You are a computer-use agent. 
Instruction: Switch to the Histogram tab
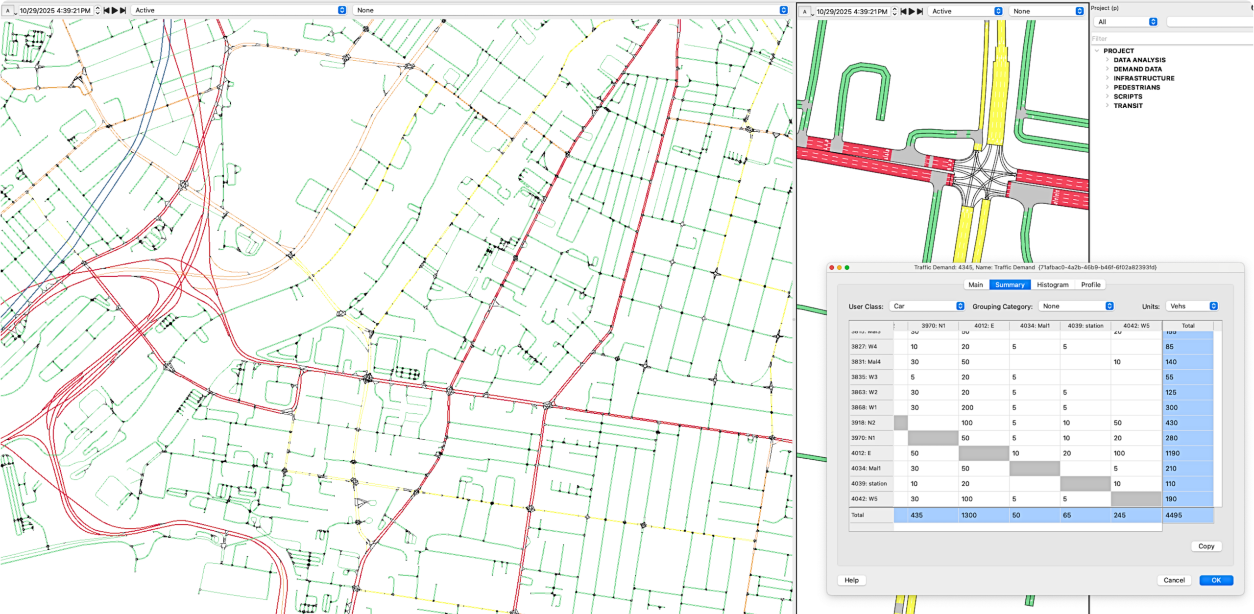(x=1053, y=284)
